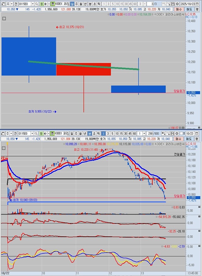Click 매도 sell button in daily chart panel
Image resolution: width=202 pixels, height=276 pixels.
(189, 9)
